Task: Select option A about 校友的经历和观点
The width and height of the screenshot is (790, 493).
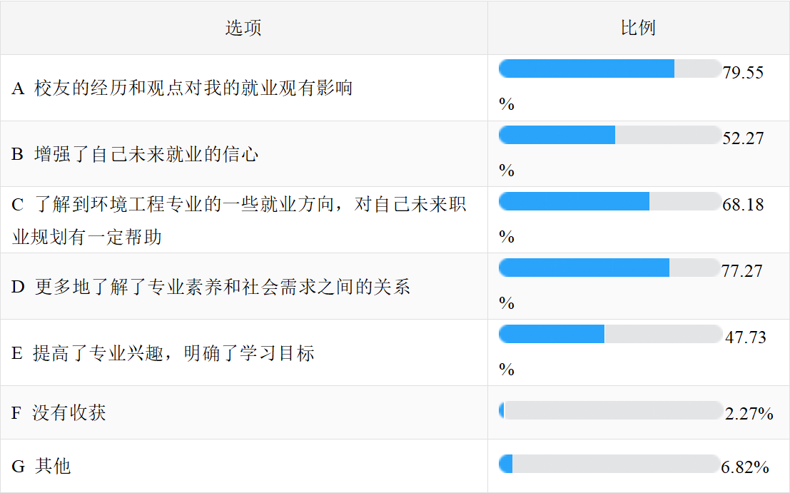Action: point(183,88)
